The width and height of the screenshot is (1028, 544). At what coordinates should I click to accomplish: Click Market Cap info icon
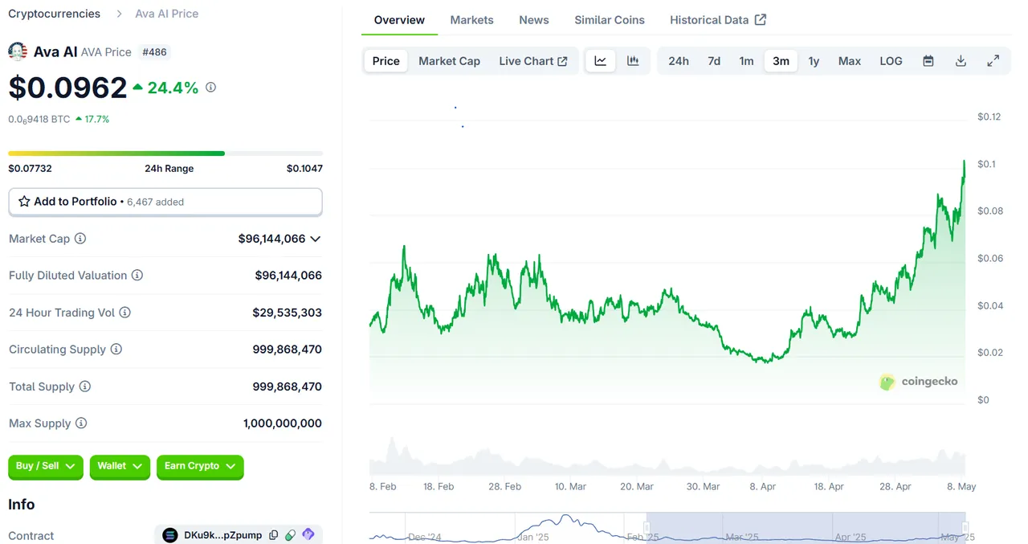click(80, 239)
